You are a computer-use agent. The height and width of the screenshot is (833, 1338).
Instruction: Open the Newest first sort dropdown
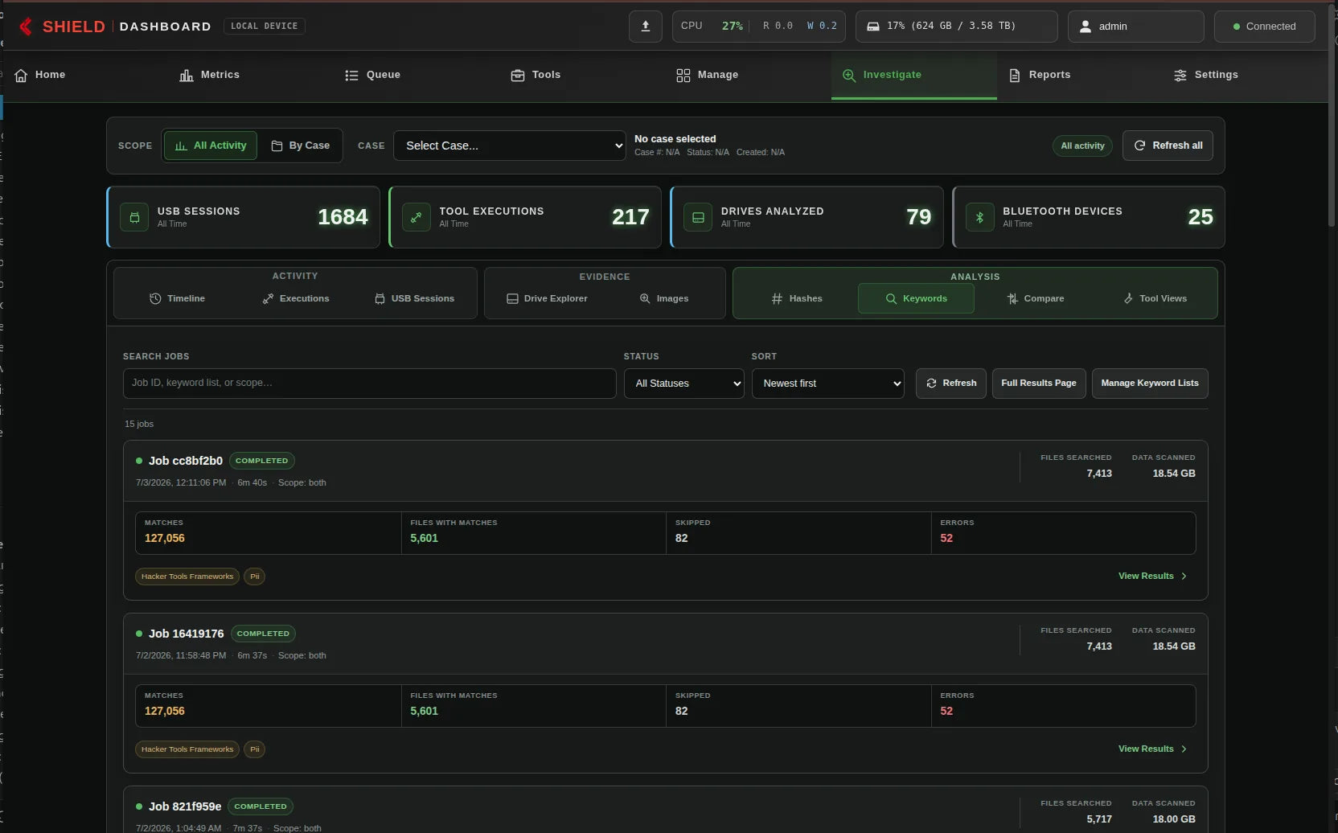pyautogui.click(x=828, y=384)
